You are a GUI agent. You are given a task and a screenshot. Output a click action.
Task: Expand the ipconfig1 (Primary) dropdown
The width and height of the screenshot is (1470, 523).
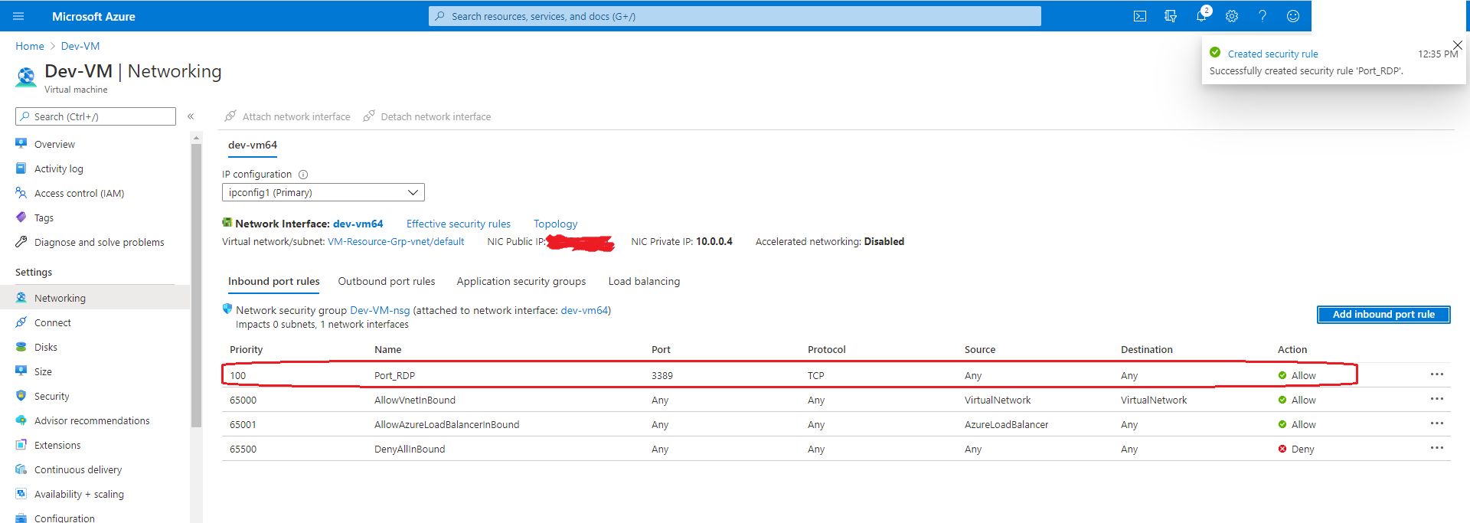[x=323, y=192]
